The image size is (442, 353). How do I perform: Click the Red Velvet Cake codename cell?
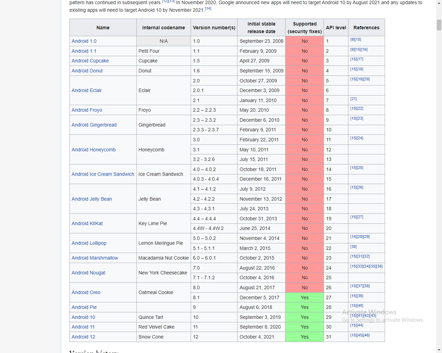(x=164, y=327)
